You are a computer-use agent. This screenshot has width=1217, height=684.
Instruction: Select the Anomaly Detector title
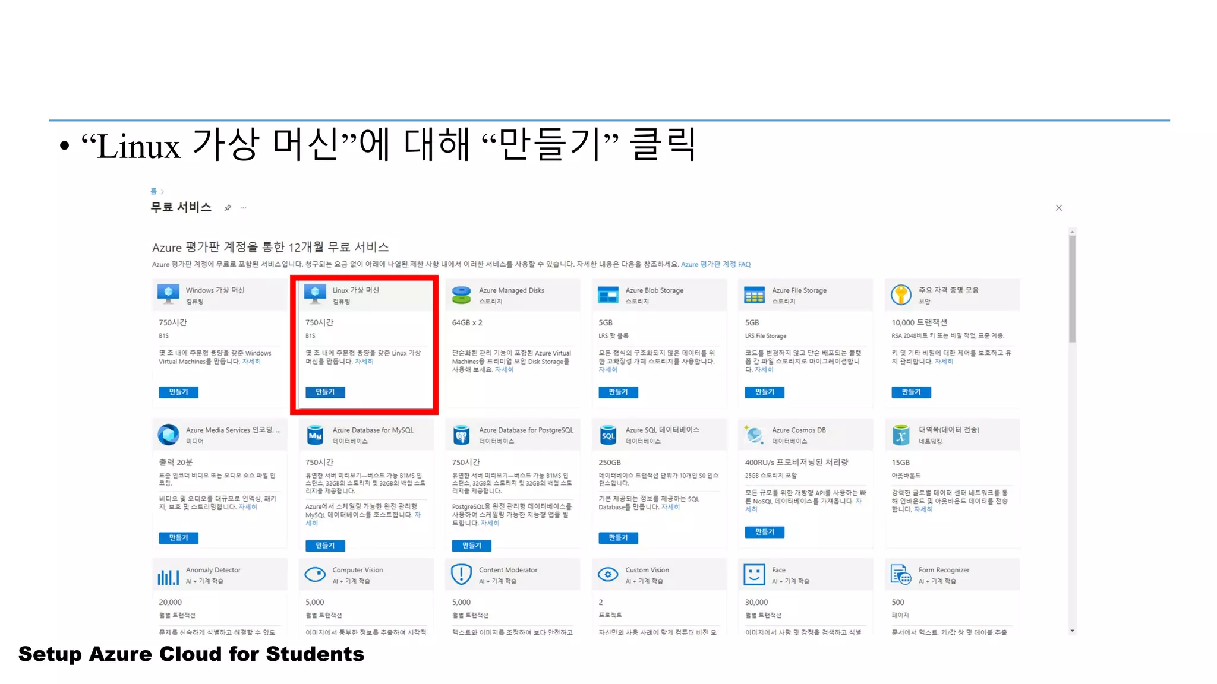(x=213, y=570)
